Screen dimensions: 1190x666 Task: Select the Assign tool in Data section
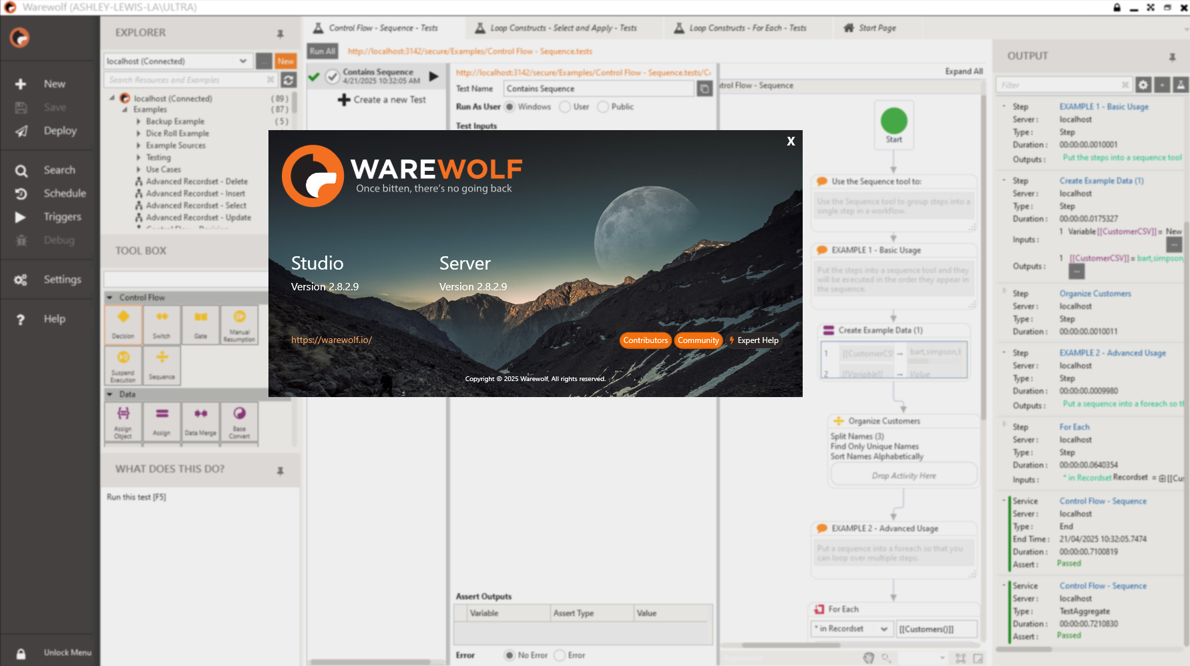162,422
